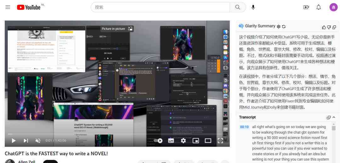Skip to the next video
The image size is (340, 163).
[26, 141]
